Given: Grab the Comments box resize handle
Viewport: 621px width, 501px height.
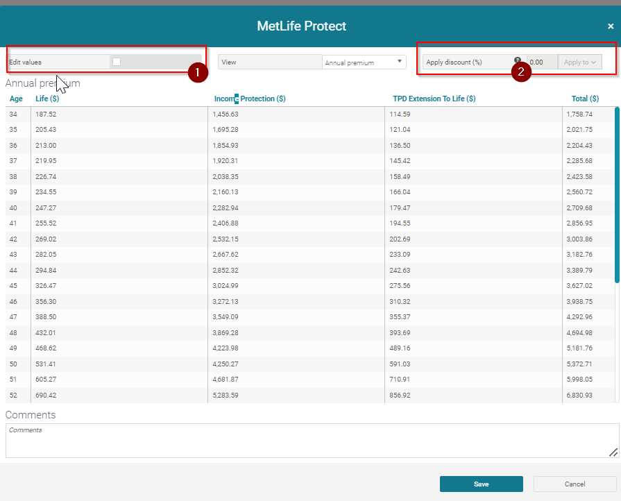Looking at the screenshot, I should 613,452.
